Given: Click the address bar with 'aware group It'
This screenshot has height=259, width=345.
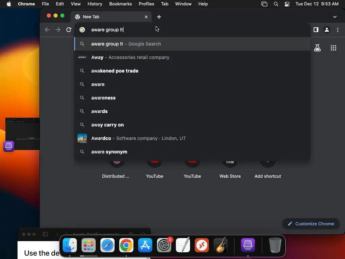Looking at the screenshot, I should click(x=192, y=30).
